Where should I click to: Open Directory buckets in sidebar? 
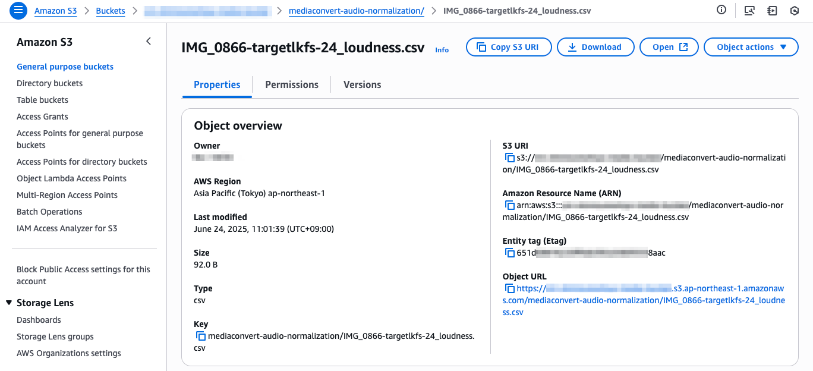pyautogui.click(x=49, y=83)
